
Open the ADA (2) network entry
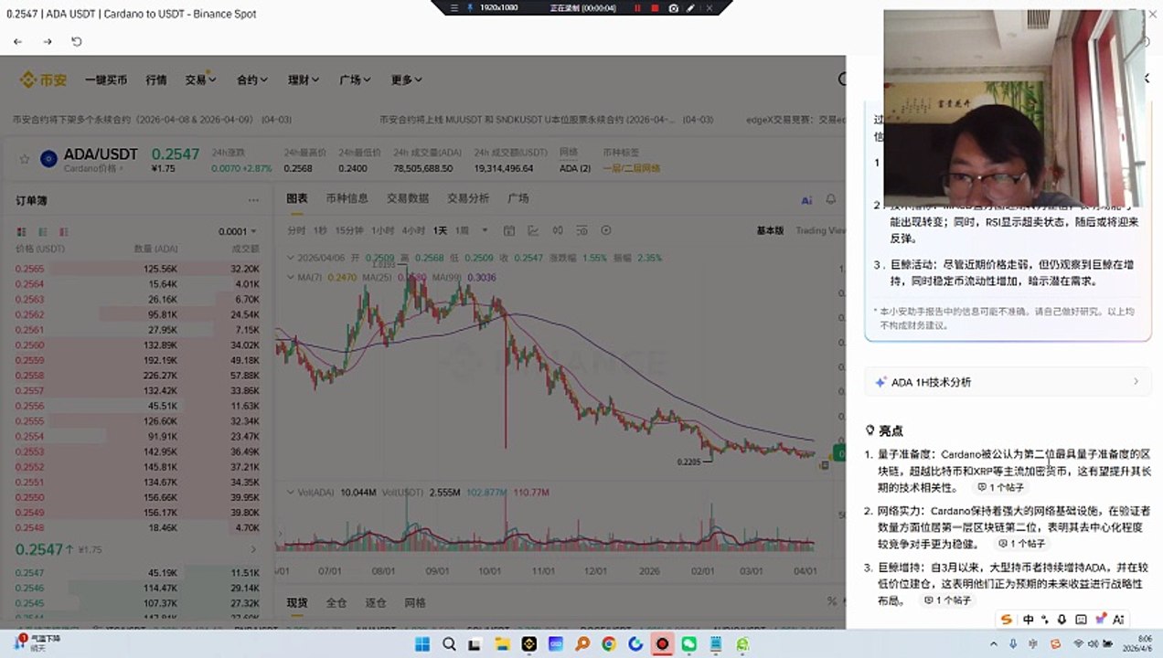point(575,168)
